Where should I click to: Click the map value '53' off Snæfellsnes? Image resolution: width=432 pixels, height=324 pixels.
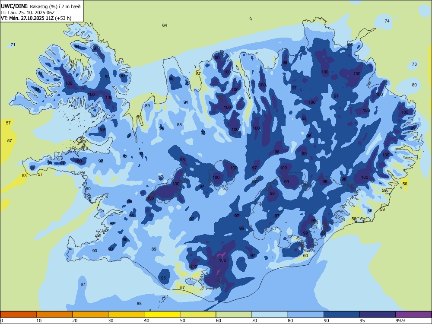pyautogui.click(x=24, y=175)
